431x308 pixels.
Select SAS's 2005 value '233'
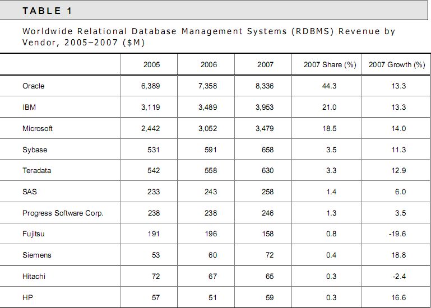pyautogui.click(x=154, y=192)
